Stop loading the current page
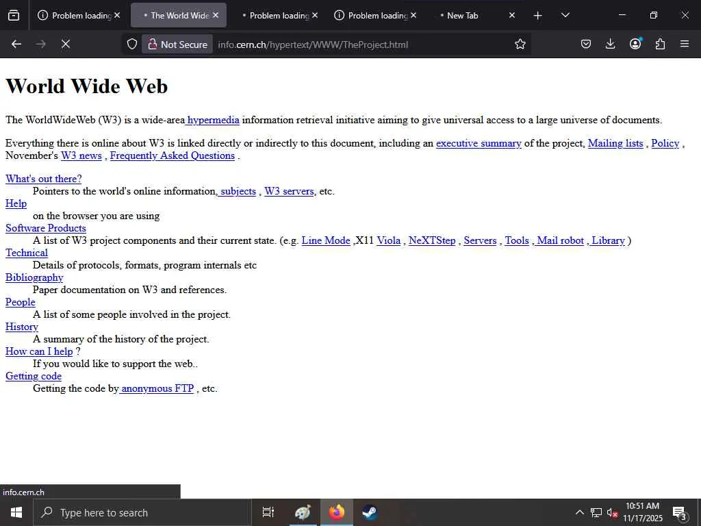 point(65,44)
